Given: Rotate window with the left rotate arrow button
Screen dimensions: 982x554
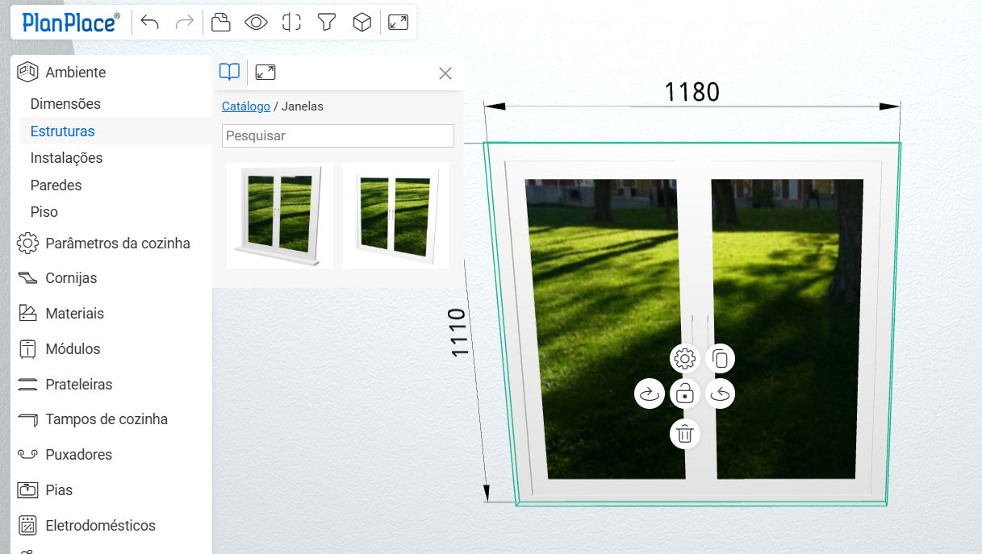Looking at the screenshot, I should [649, 394].
